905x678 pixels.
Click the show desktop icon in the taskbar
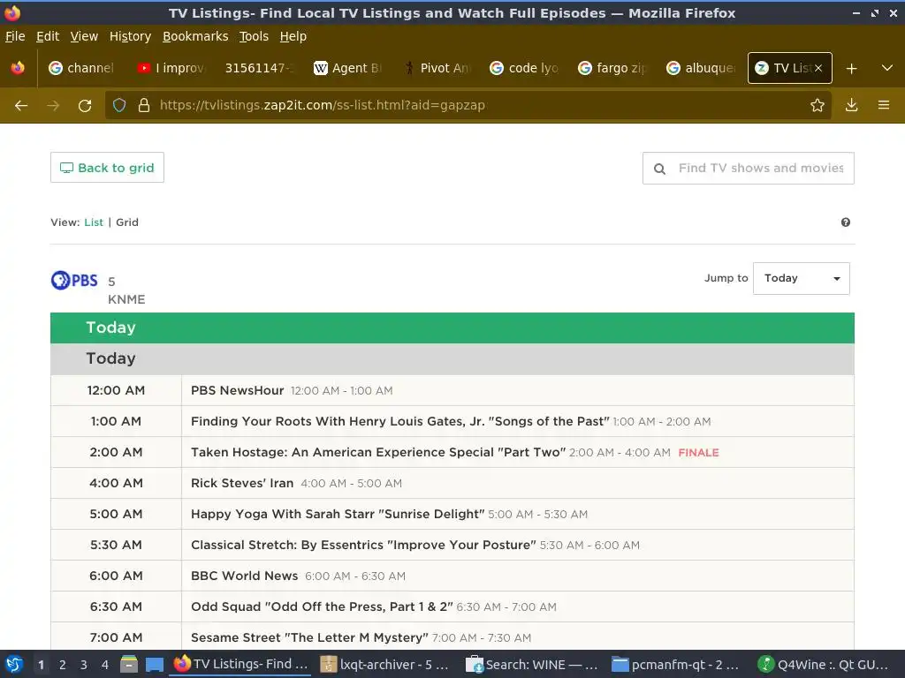tap(154, 665)
